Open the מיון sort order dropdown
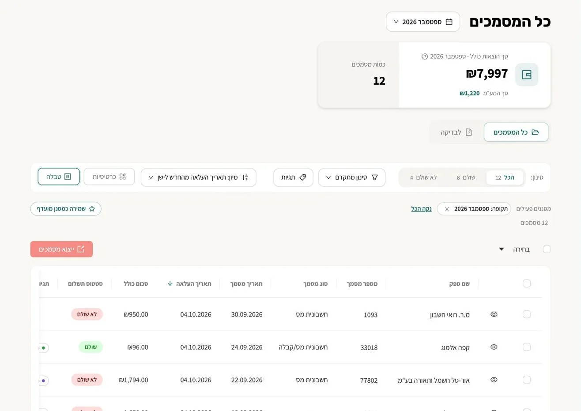The image size is (581, 411). coord(198,177)
